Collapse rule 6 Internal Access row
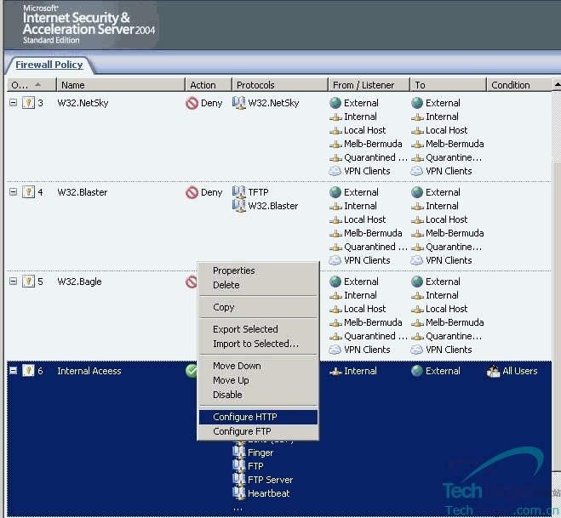The image size is (561, 518). 13,371
